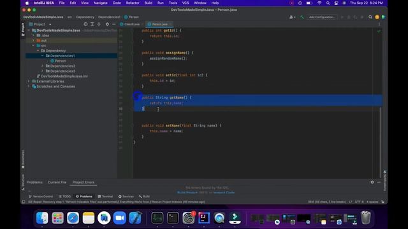The image size is (408, 229).
Task: Click the green Build hammer icon
Action: click(x=302, y=17)
